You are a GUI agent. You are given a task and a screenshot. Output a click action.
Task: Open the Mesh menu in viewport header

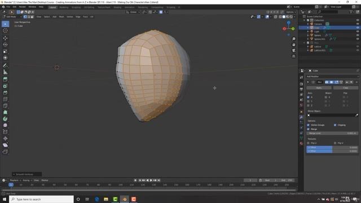click(x=61, y=17)
